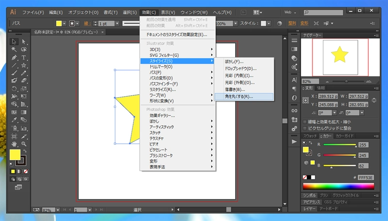Switch to the スウォッチ tab

(310, 136)
